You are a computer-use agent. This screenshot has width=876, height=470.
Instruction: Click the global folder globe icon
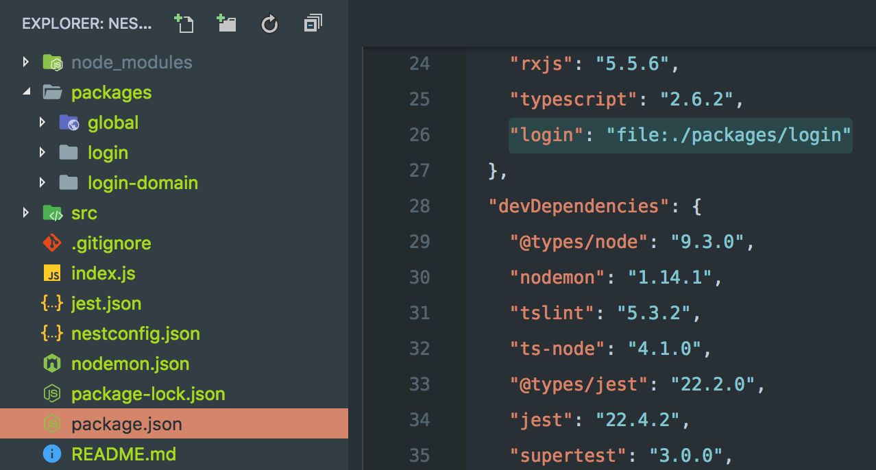(69, 123)
